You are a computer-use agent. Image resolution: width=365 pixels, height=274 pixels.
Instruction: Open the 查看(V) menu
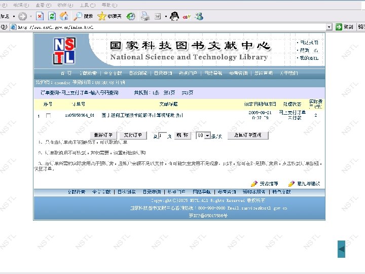coord(43,5)
